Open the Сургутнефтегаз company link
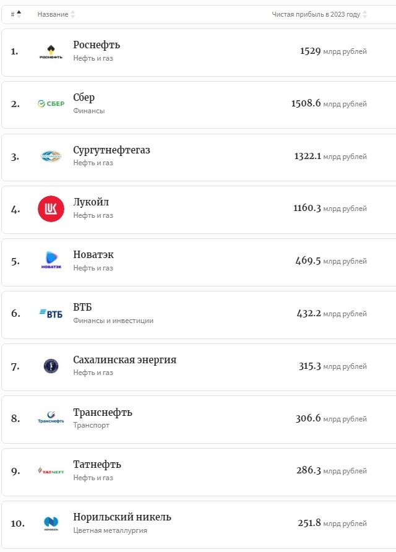This screenshot has height=552, width=396. pyautogui.click(x=111, y=150)
